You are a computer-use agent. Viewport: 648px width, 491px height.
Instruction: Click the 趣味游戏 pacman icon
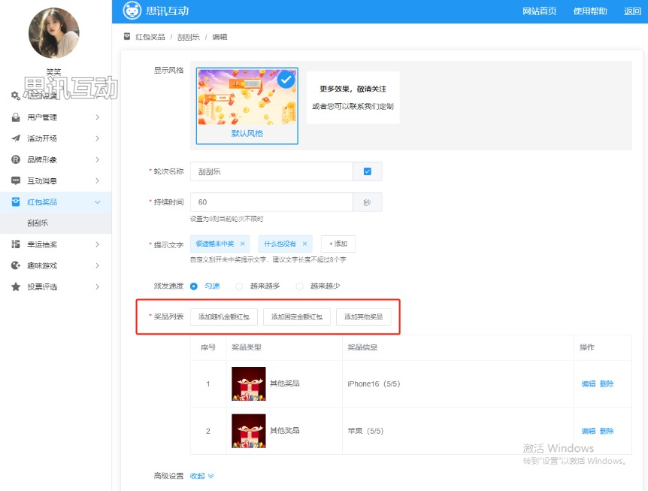click(16, 265)
